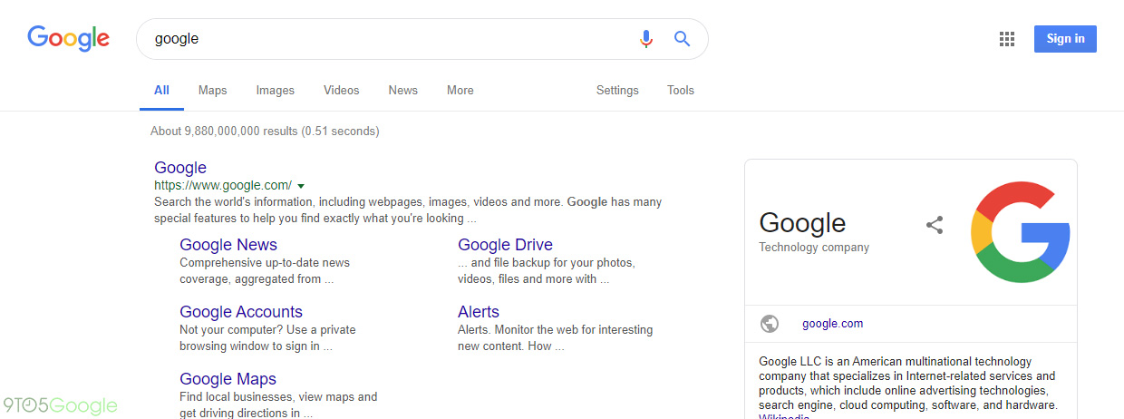Image resolution: width=1124 pixels, height=419 pixels.
Task: Switch to the Maps tab
Action: 212,91
